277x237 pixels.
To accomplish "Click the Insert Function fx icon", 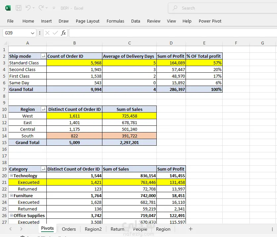I will 63,33.
